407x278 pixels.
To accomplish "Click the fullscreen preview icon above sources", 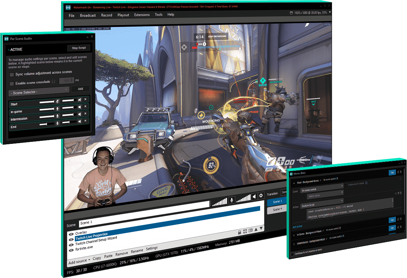I will [x=245, y=231].
